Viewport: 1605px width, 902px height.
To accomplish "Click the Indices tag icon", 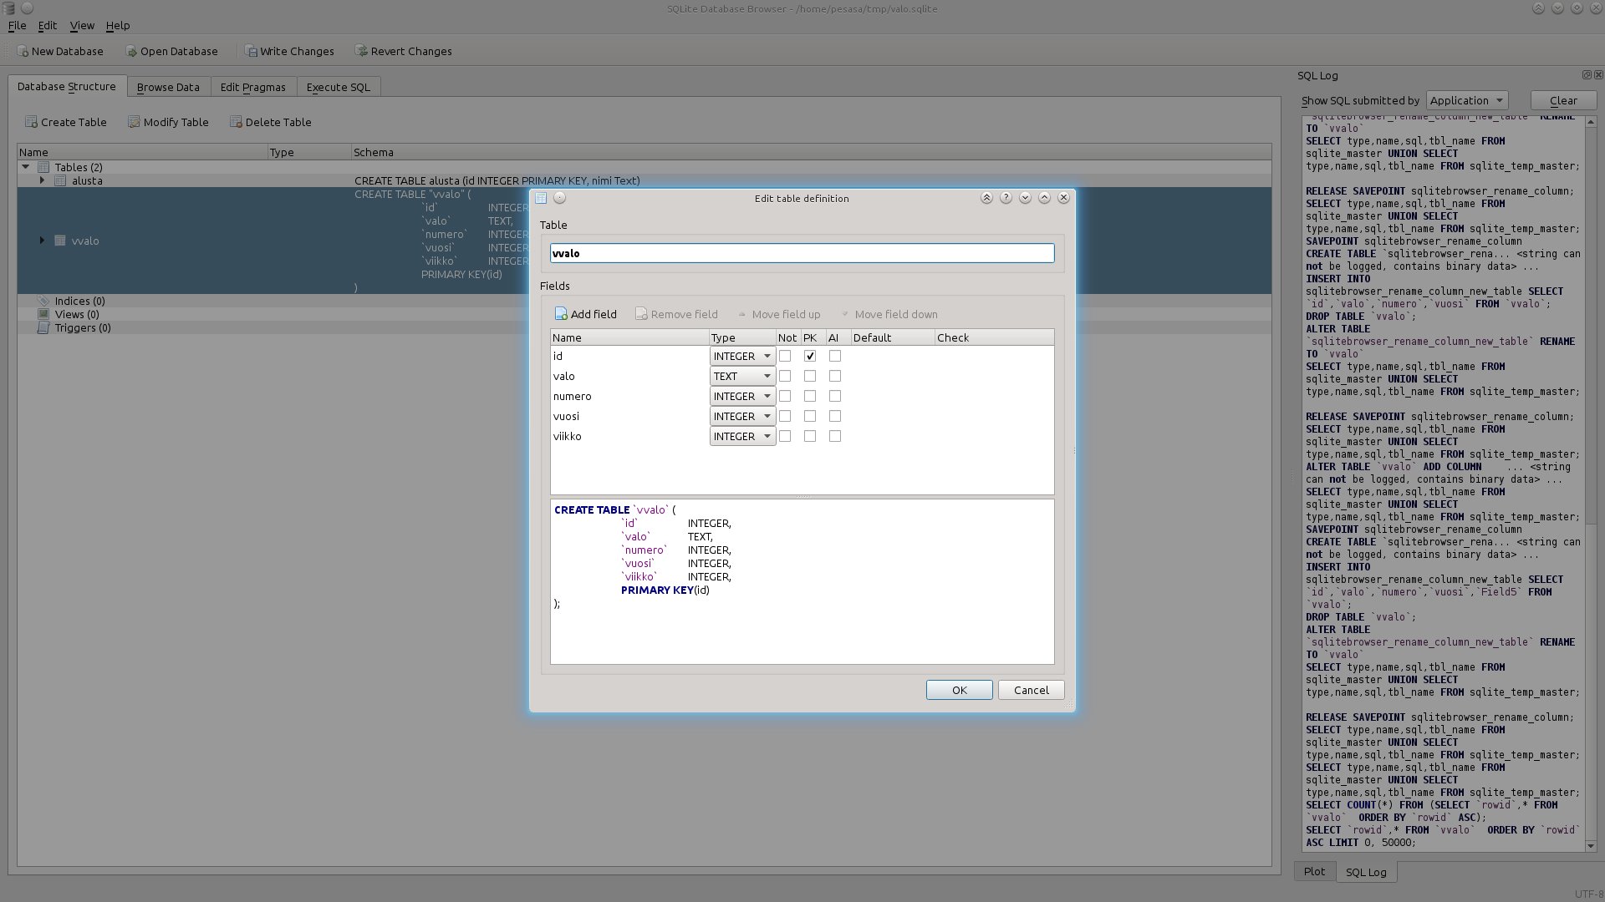I will click(43, 301).
